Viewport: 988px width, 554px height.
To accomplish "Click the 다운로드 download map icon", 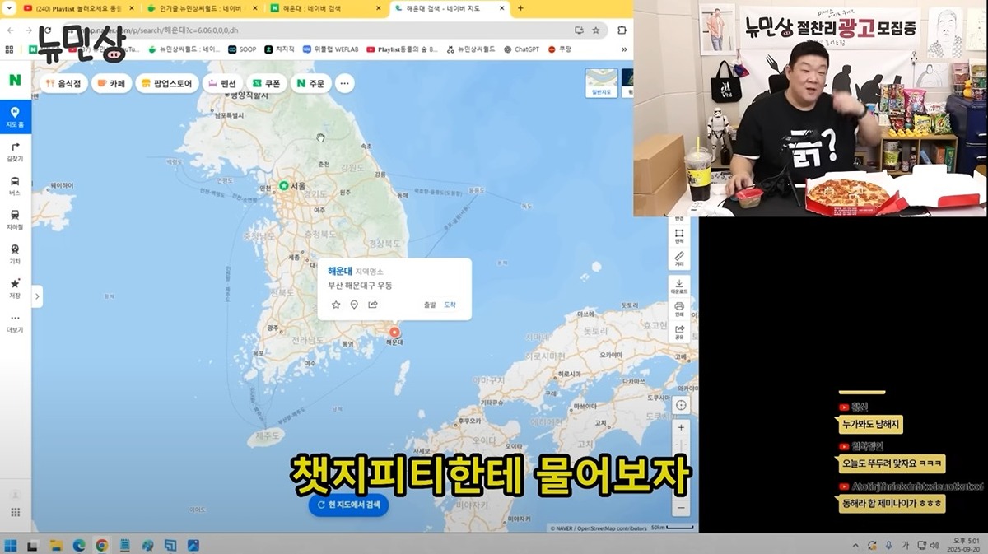I will coord(679,285).
